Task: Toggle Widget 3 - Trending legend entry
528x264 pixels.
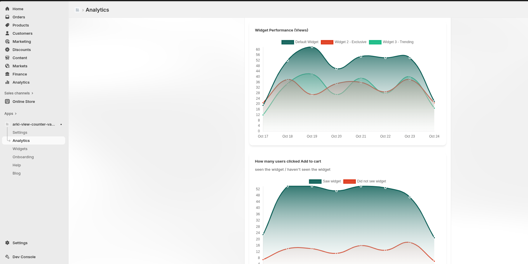Action: click(x=392, y=42)
